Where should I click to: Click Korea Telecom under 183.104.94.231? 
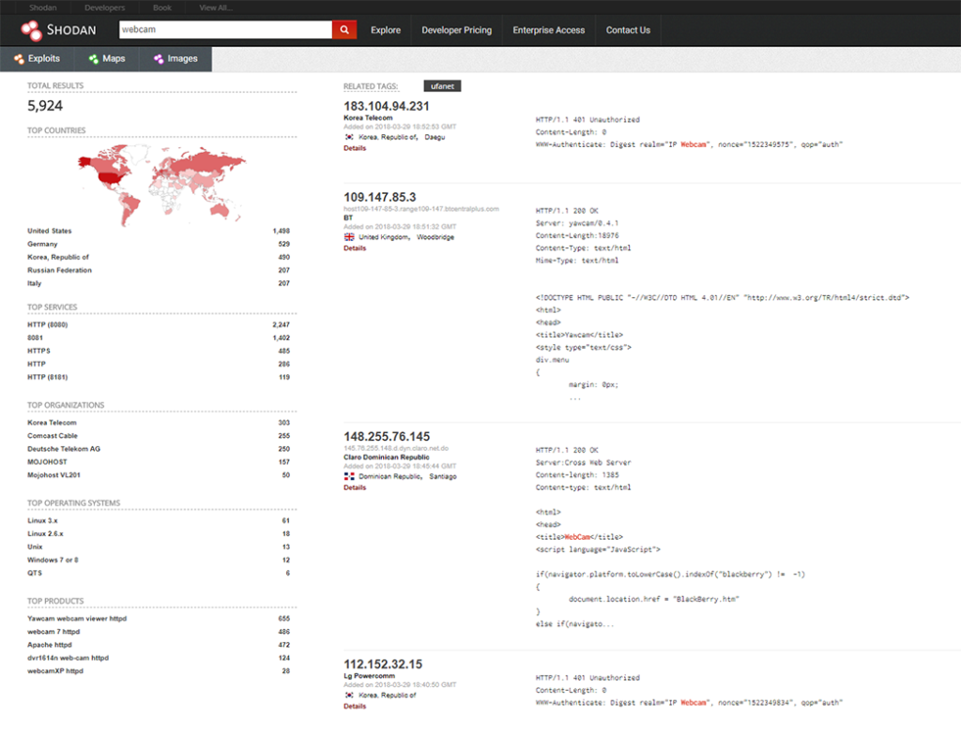[x=368, y=117]
